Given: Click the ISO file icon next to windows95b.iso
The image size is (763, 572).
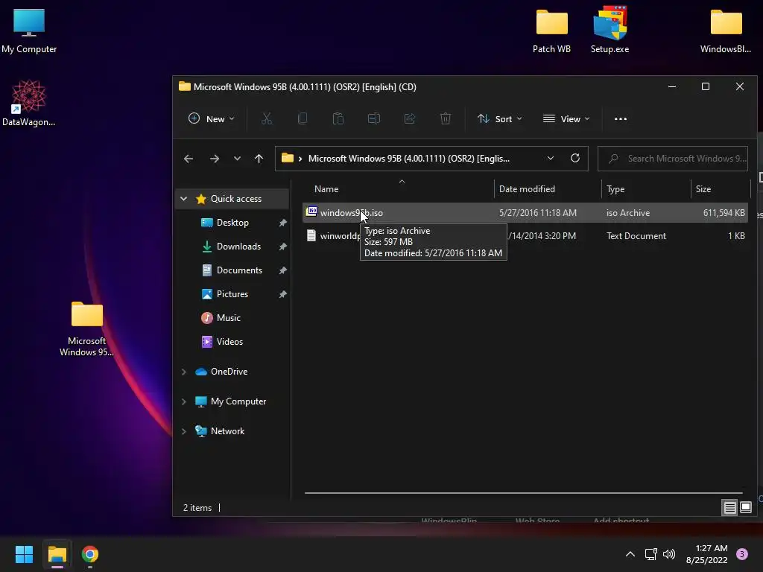Looking at the screenshot, I should point(311,212).
